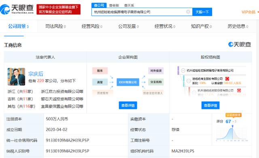Click the 股东 box in the structure diagram
The image size is (259, 158).
point(100,70)
